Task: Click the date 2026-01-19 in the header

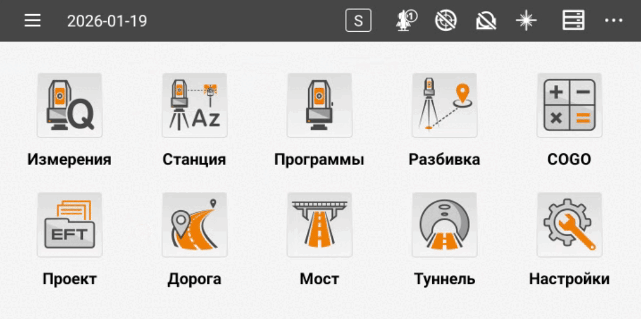Action: click(107, 21)
